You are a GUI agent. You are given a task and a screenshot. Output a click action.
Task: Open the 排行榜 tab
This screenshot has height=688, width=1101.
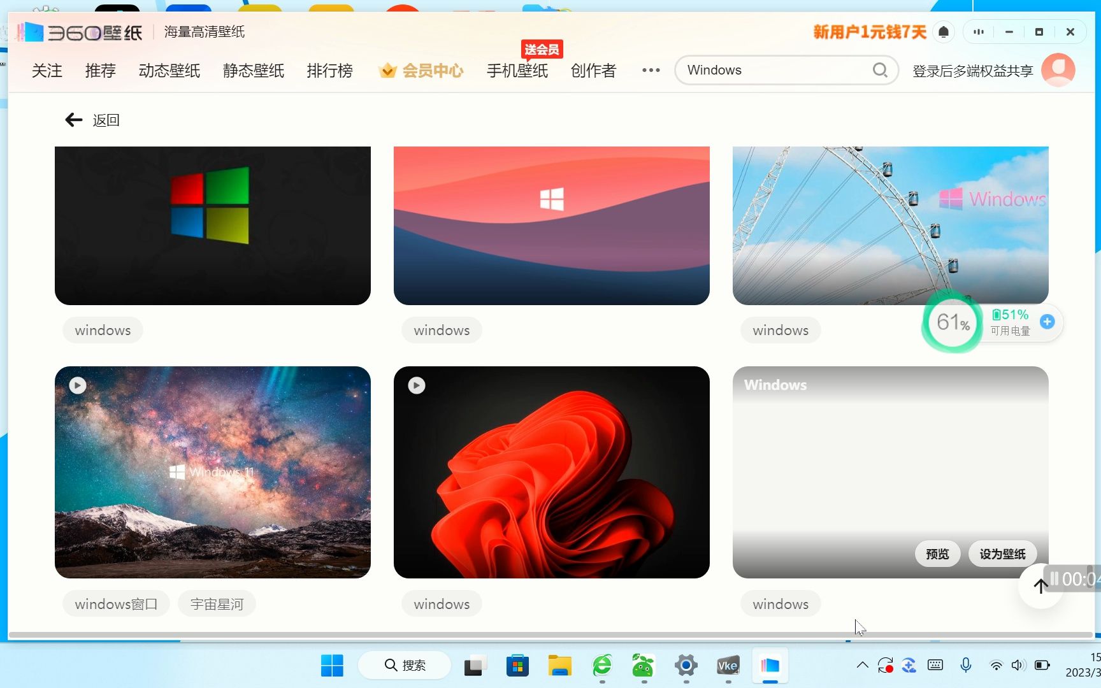tap(330, 70)
